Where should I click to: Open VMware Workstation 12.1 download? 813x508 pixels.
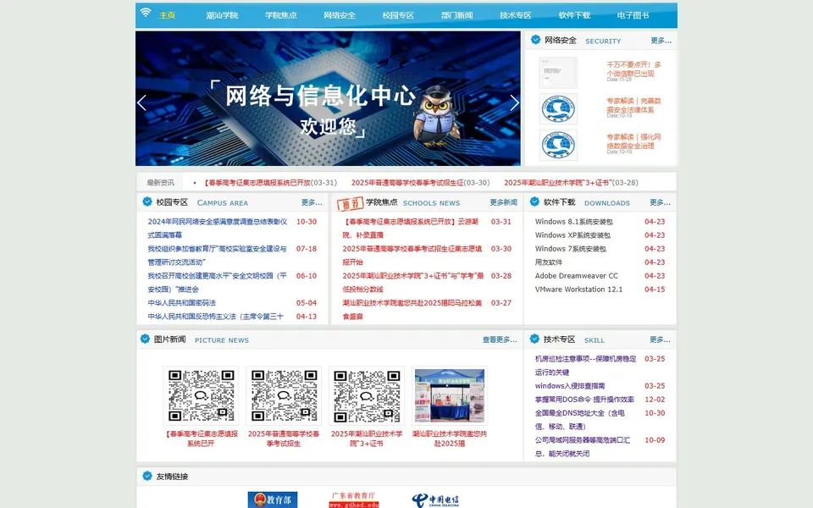click(578, 290)
